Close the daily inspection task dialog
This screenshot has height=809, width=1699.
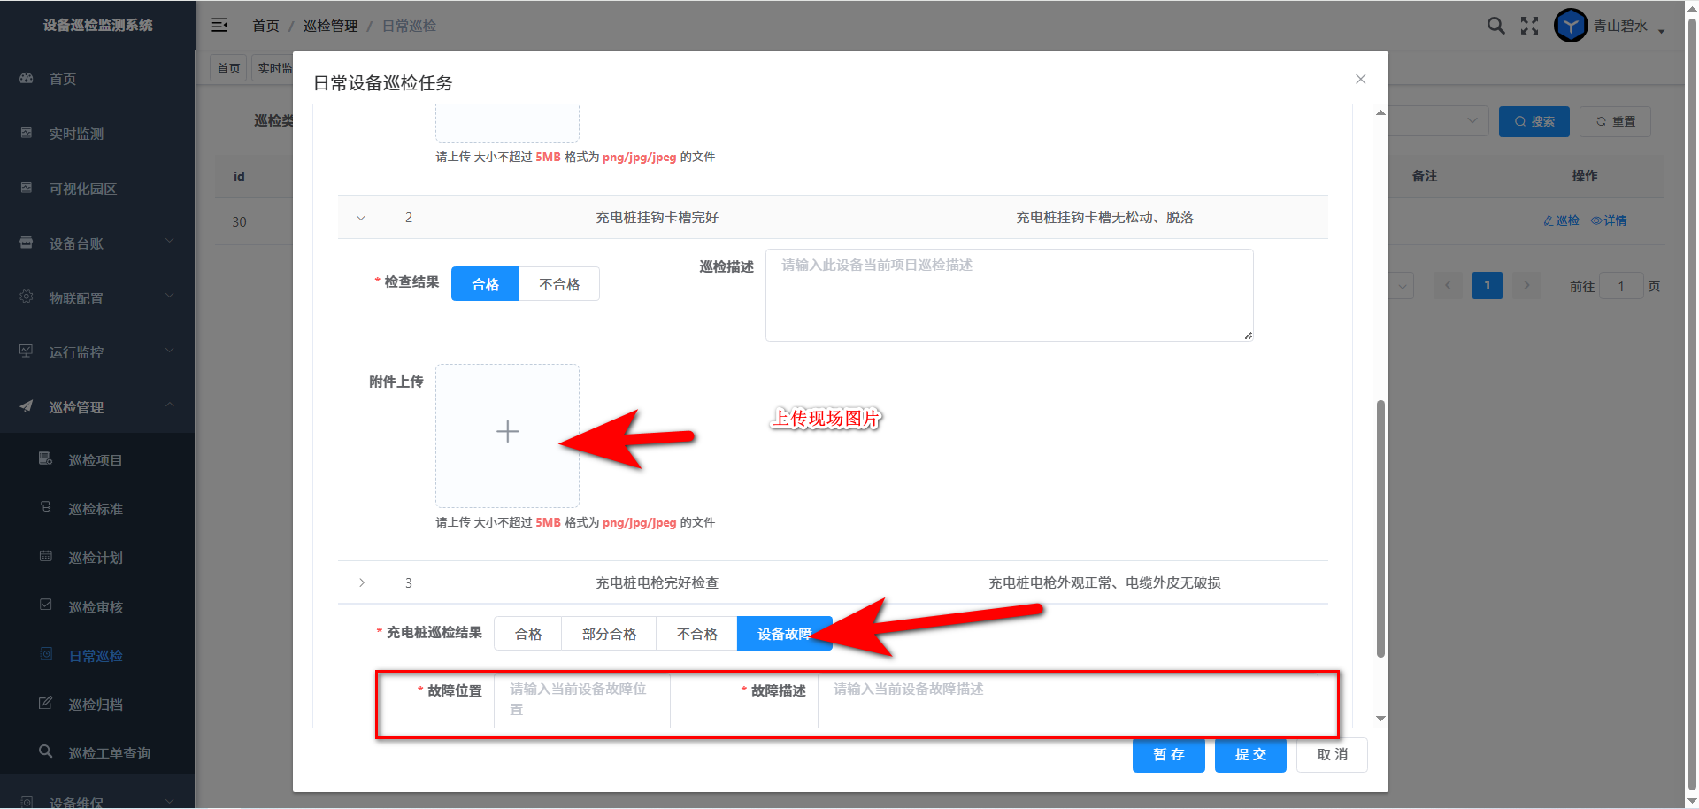(1360, 80)
